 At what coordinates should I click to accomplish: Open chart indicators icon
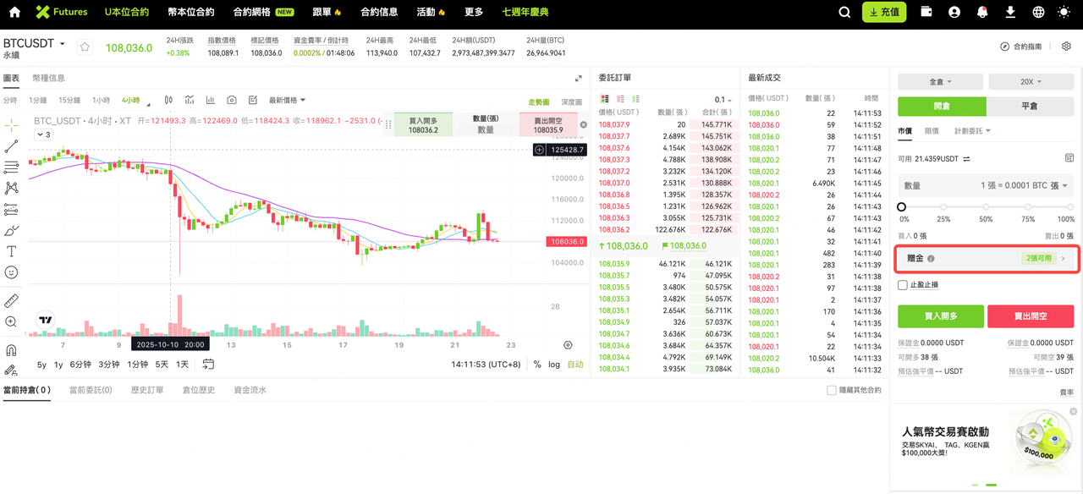pyautogui.click(x=190, y=100)
